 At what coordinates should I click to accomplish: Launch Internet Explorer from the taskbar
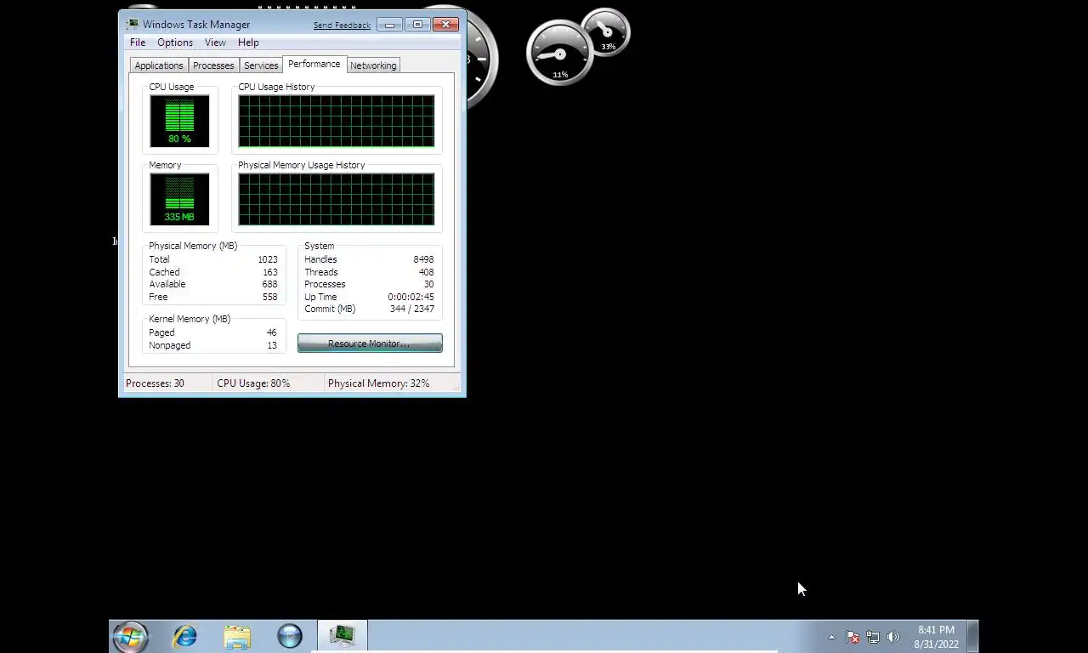pos(184,636)
